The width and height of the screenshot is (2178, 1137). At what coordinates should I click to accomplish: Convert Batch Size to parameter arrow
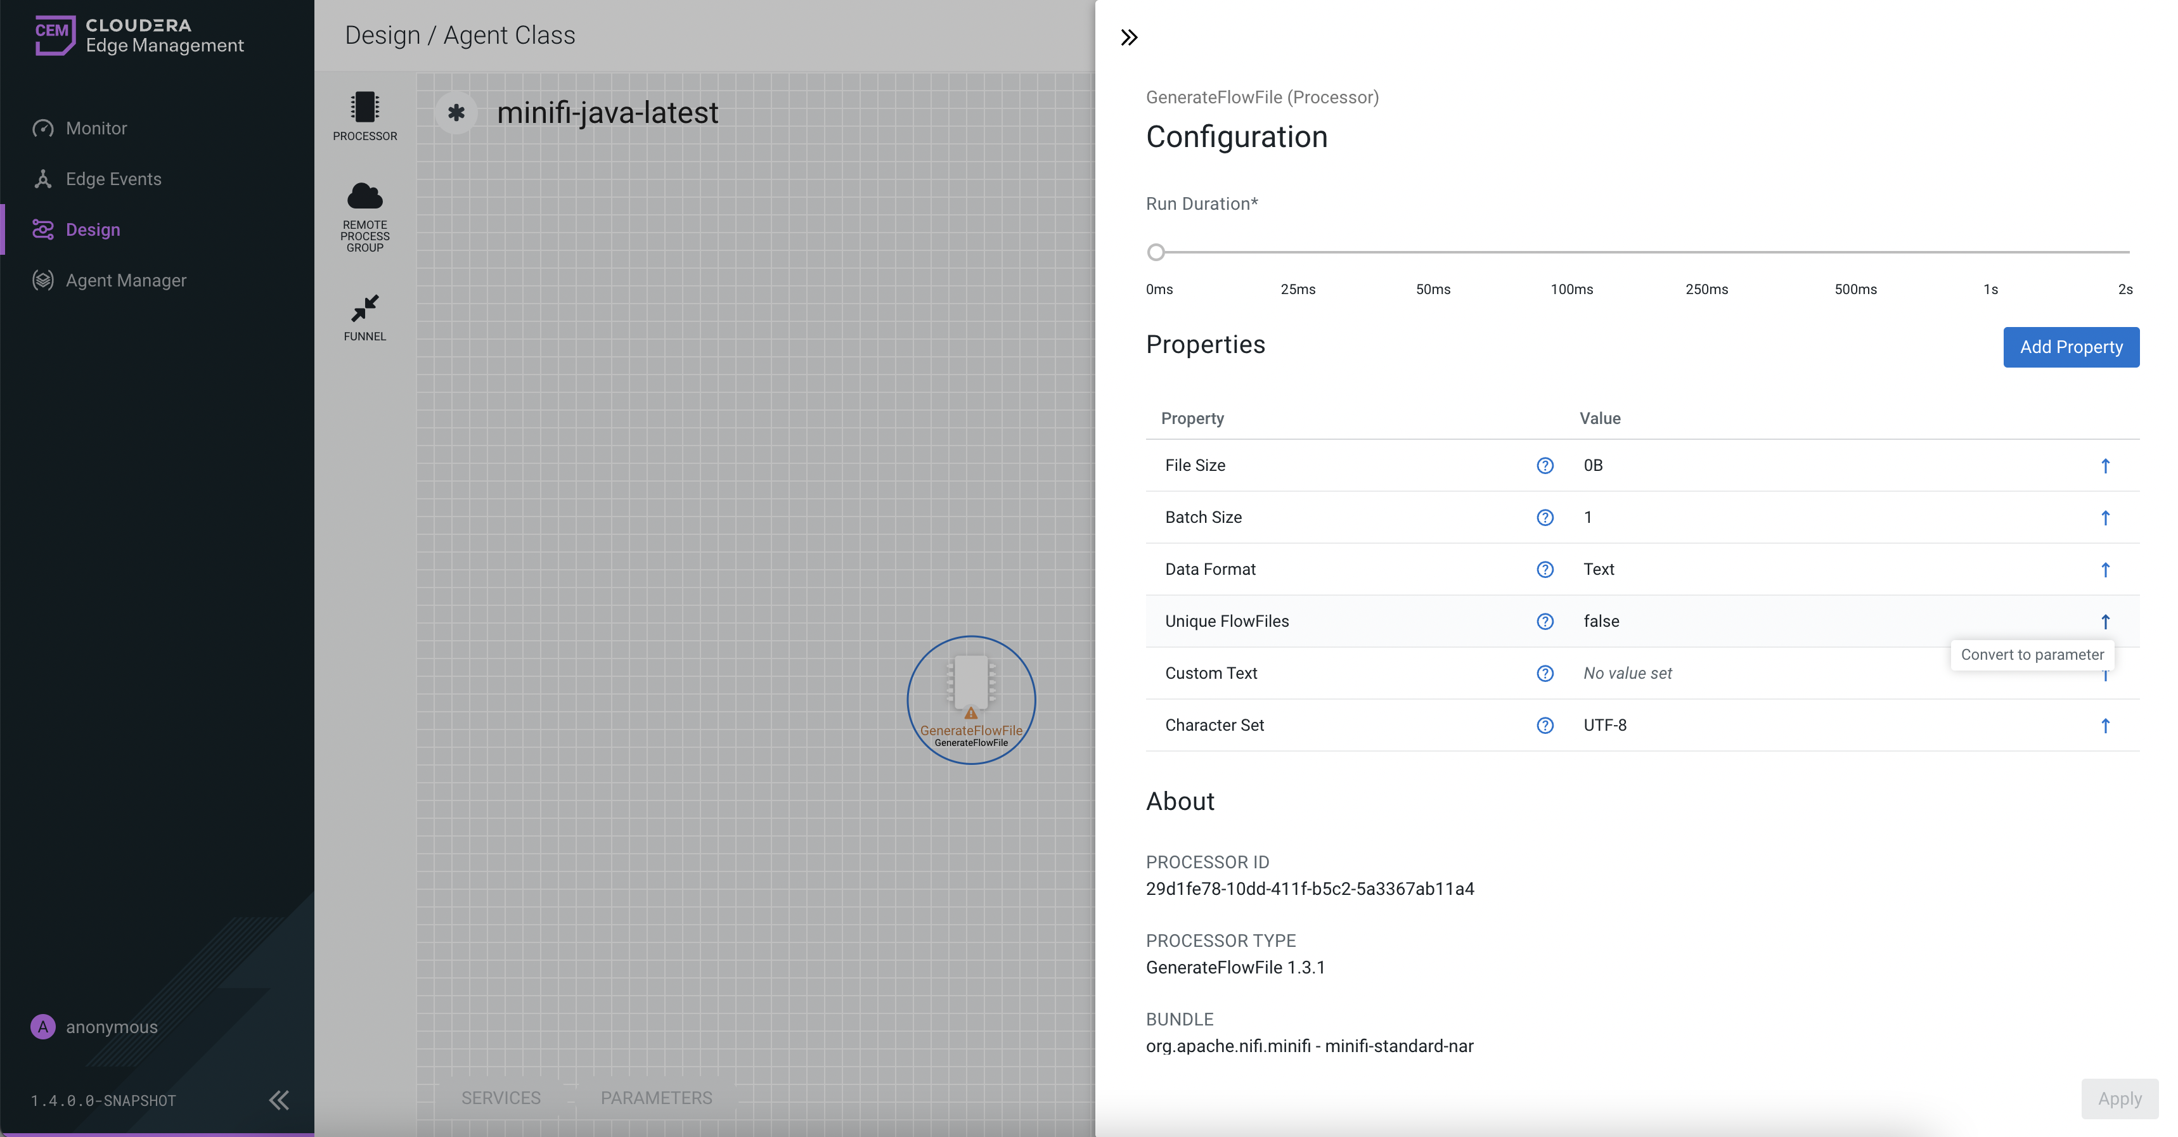[2105, 518]
